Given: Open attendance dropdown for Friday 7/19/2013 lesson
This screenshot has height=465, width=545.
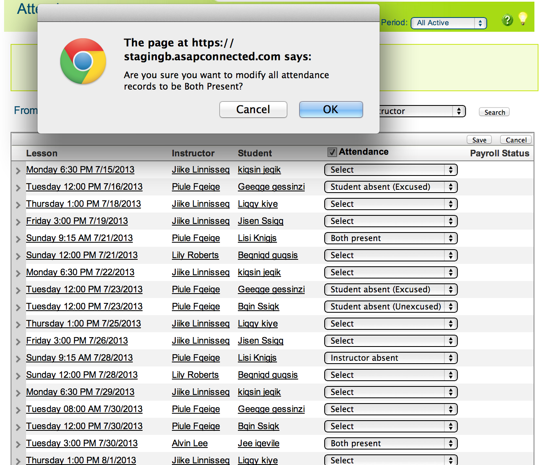Looking at the screenshot, I should pyautogui.click(x=391, y=221).
